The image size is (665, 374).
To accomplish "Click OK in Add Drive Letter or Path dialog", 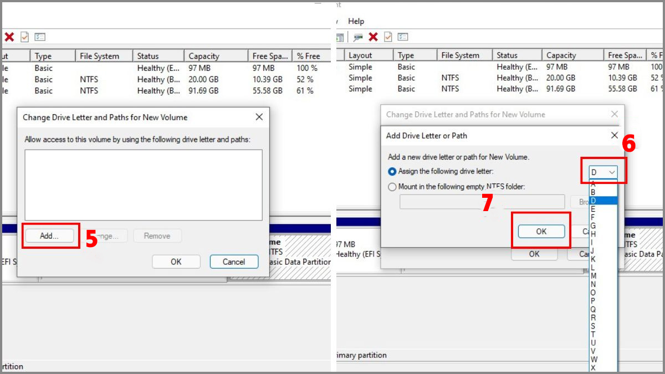I will pos(541,232).
